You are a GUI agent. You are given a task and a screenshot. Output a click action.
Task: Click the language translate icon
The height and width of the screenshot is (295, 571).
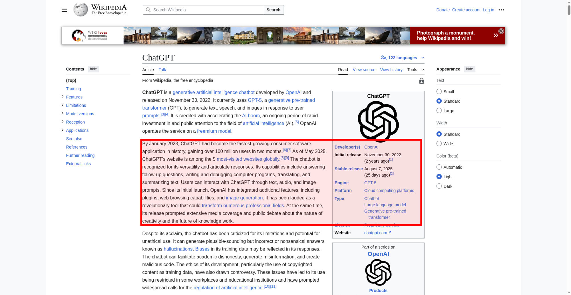(383, 58)
